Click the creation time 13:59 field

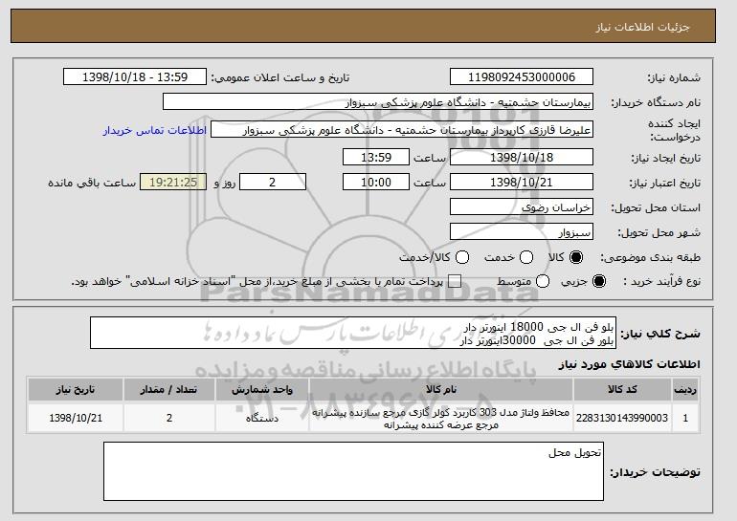[376, 157]
